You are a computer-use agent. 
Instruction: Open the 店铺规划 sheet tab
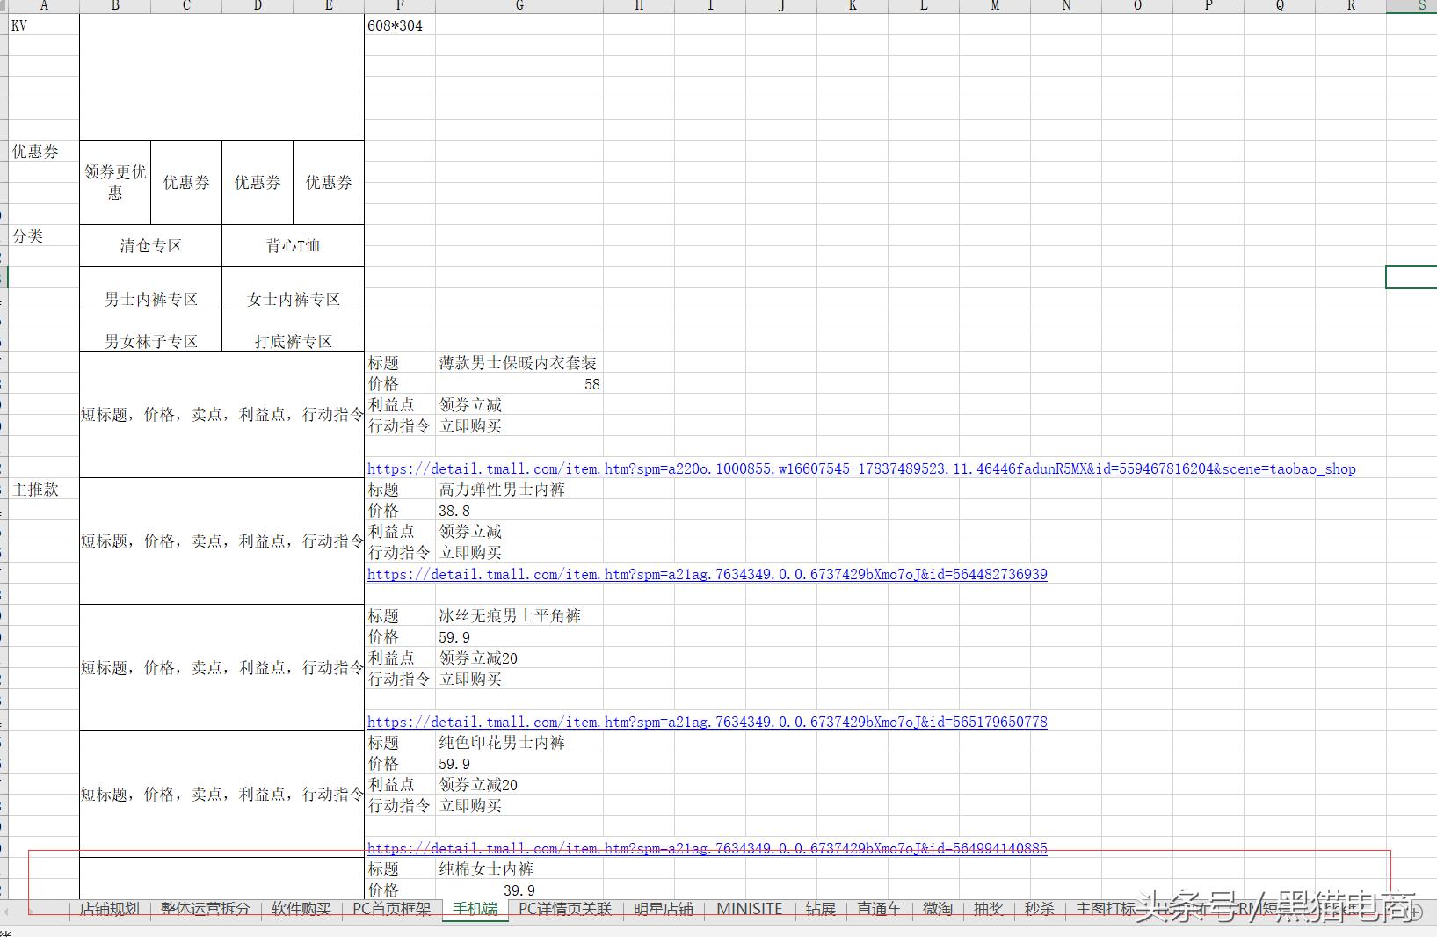(x=110, y=909)
